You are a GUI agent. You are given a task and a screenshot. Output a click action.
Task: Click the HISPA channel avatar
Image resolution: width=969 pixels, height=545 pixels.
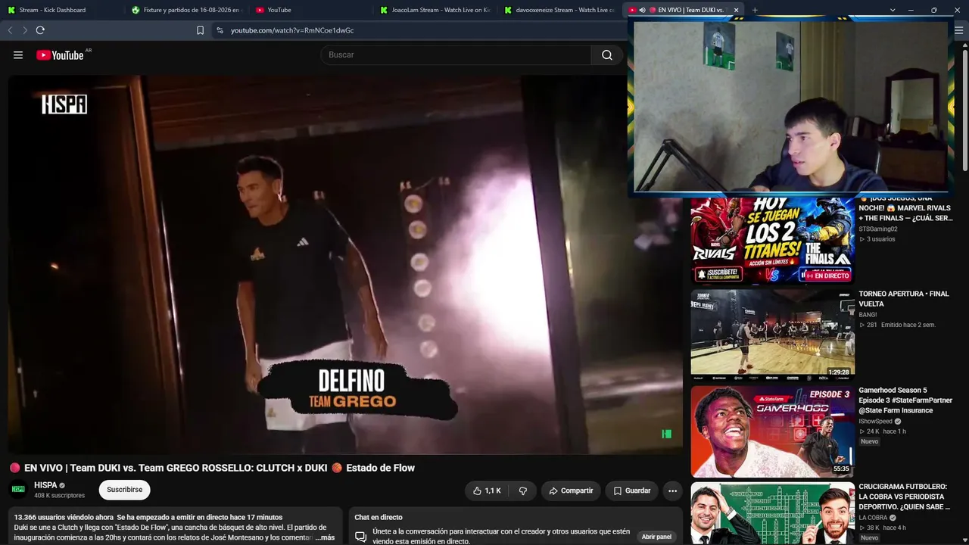18,489
